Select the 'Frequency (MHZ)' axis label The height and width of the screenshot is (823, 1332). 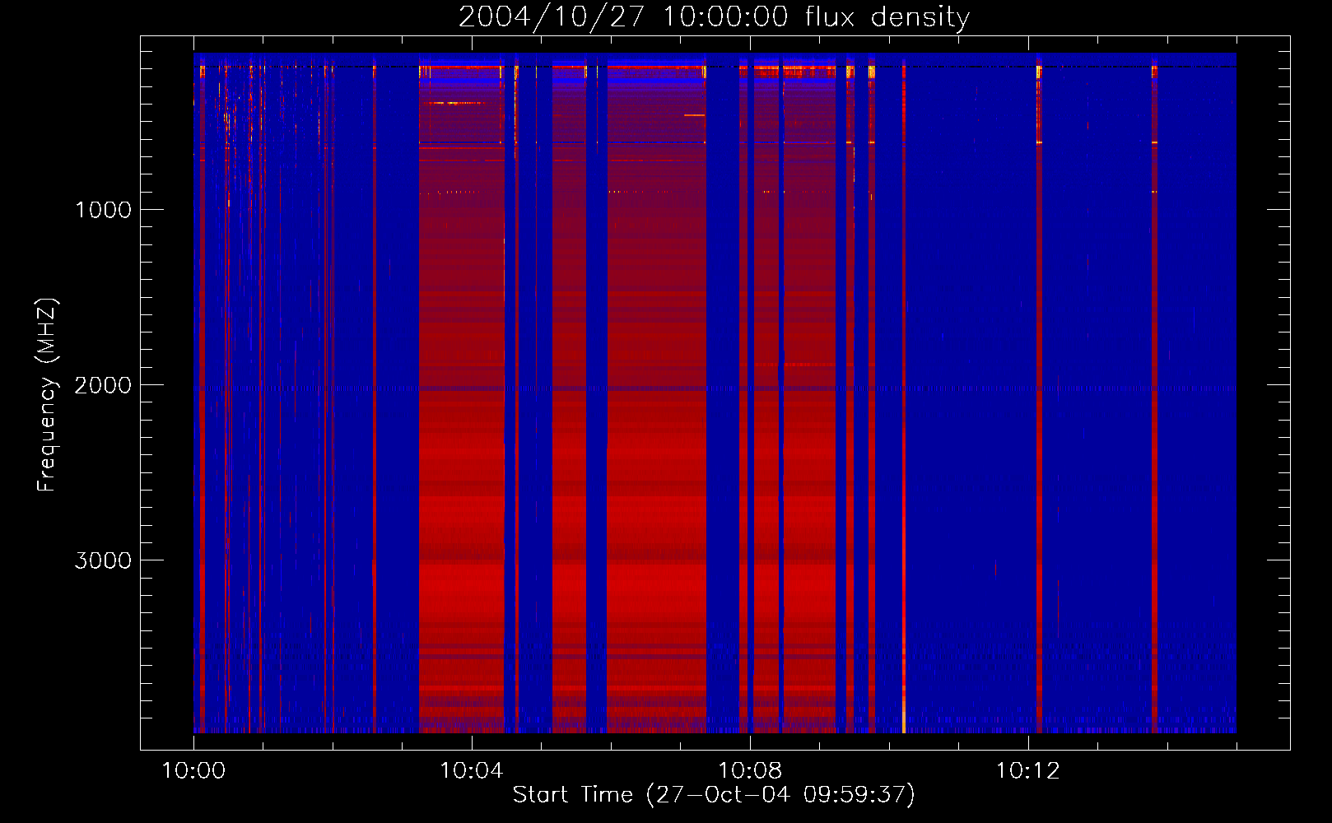(x=47, y=395)
